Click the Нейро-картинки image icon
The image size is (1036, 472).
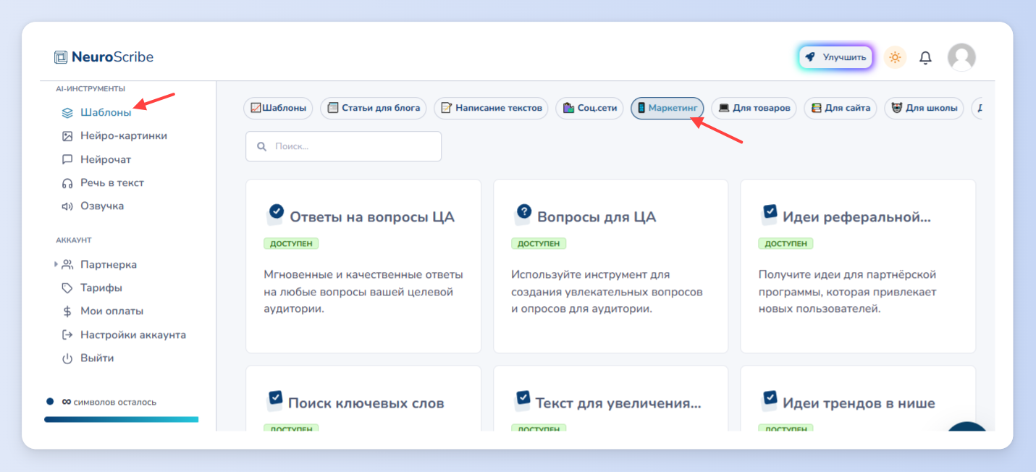tap(67, 136)
